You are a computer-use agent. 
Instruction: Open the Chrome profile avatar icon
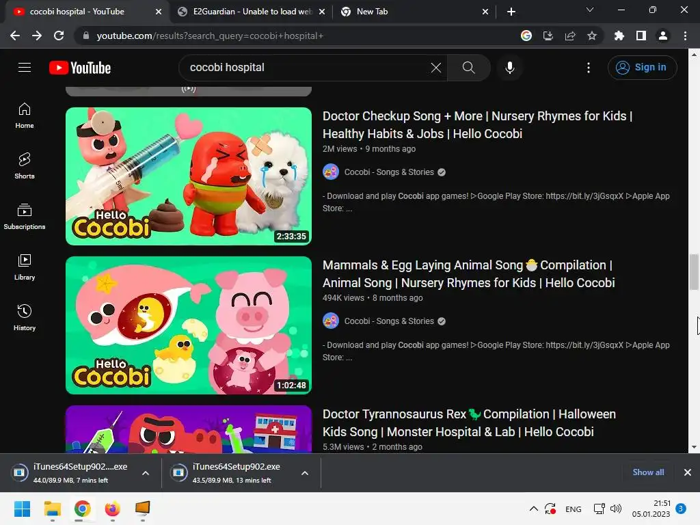(x=663, y=36)
